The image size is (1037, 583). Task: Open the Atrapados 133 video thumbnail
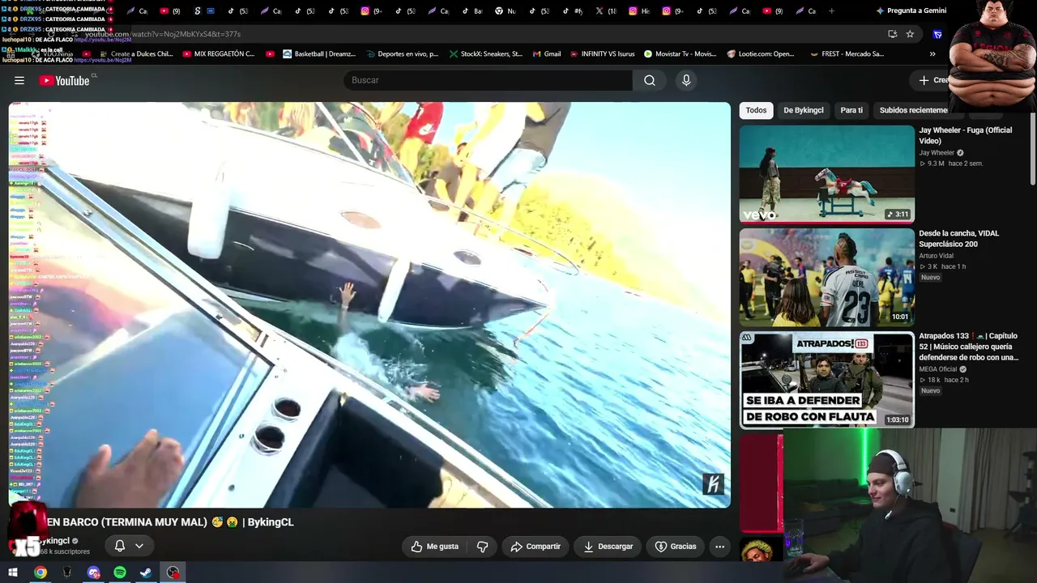tap(826, 380)
